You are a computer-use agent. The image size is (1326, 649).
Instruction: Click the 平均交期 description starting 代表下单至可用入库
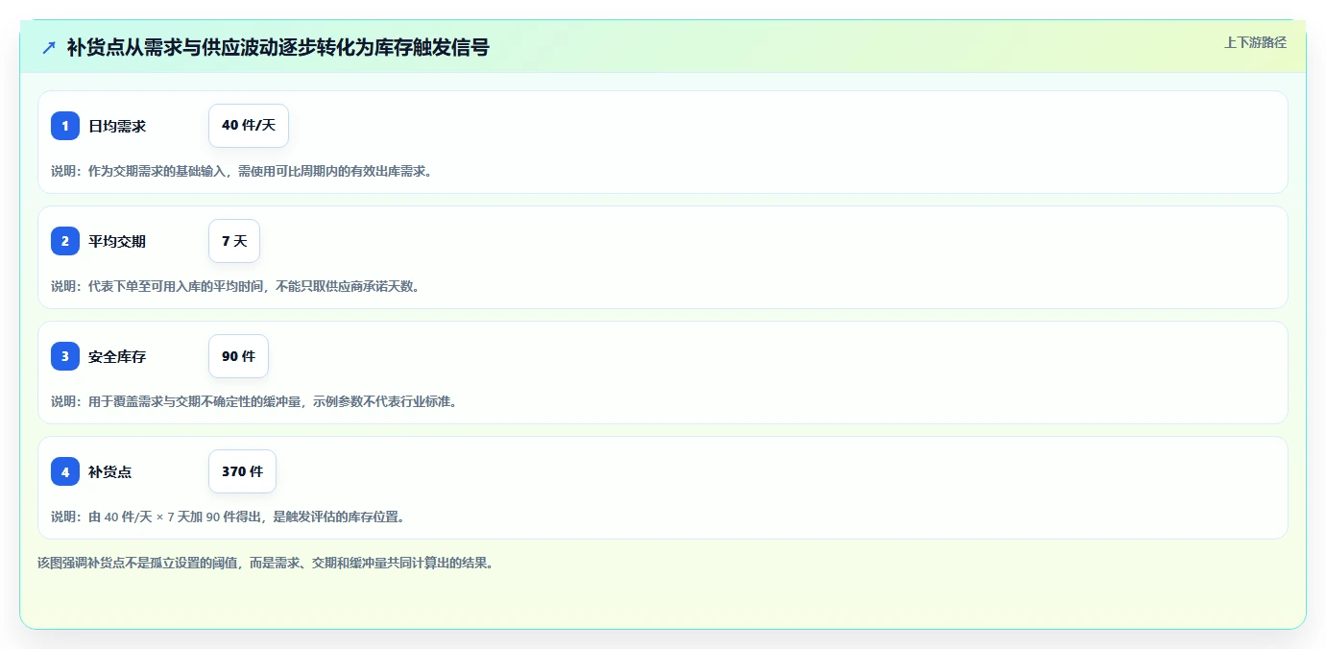coord(235,286)
